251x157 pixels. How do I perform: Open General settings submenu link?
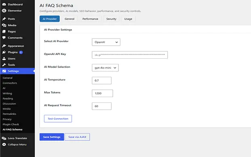point(8,78)
